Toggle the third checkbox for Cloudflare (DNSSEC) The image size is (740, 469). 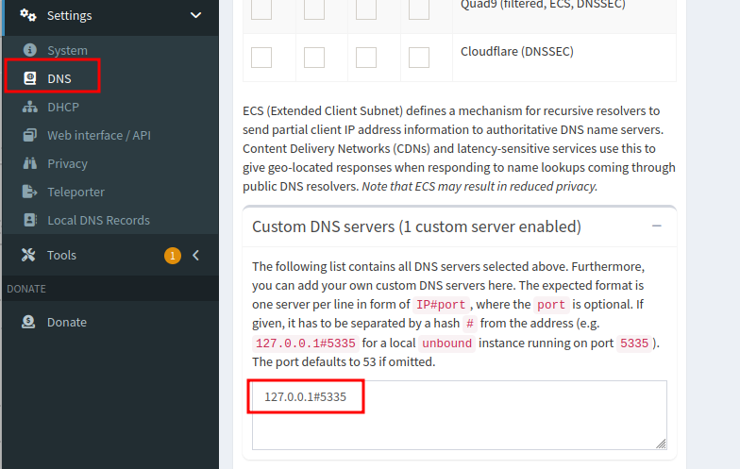[366, 58]
